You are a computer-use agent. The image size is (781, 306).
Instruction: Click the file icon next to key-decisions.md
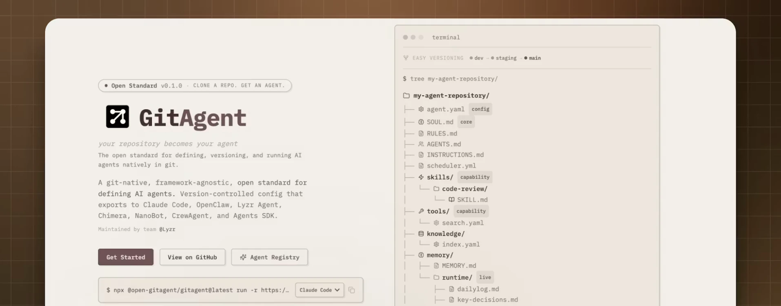coord(451,300)
